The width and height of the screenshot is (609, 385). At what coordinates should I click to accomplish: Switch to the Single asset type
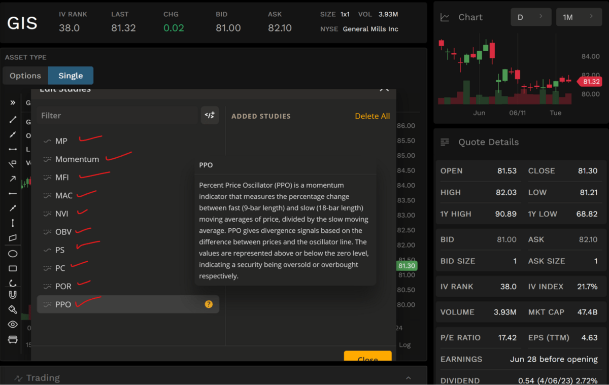(71, 76)
